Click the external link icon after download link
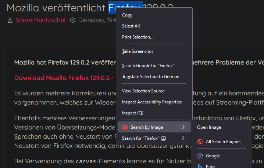Image resolution: width=264 pixels, height=168 pixels. 113,78
